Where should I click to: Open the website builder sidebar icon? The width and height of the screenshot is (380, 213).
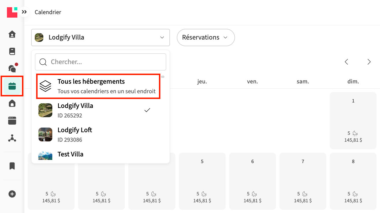12,121
